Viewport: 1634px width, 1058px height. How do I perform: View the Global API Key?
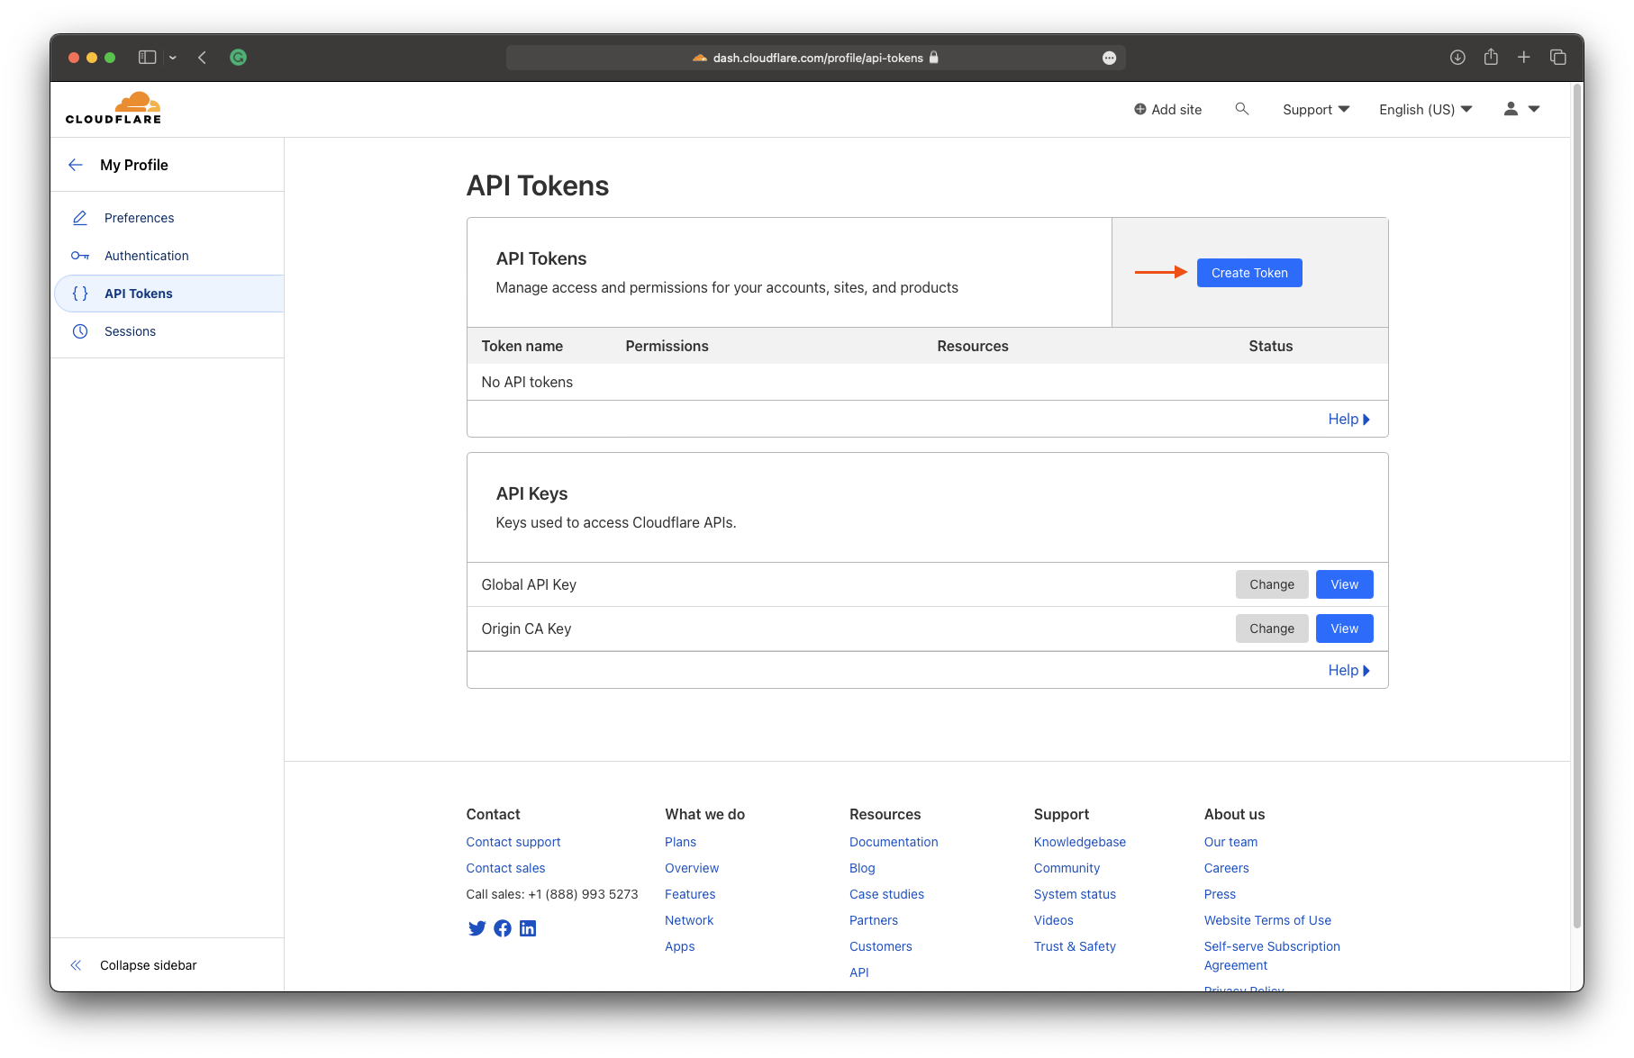click(1344, 584)
